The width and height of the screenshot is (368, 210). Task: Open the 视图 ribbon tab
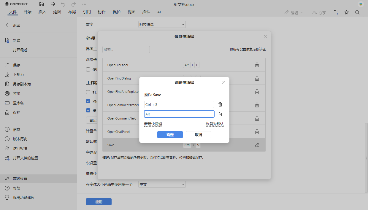[x=131, y=12]
